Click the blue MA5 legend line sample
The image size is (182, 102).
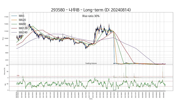click(14, 16)
